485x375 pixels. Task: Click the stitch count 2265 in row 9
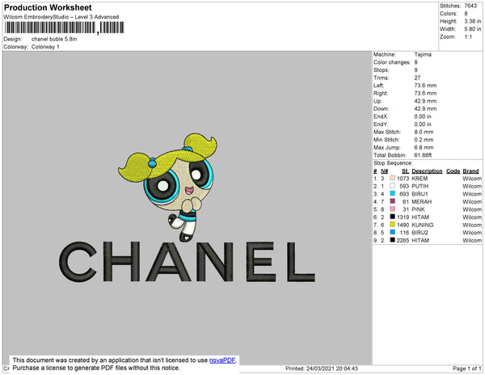coord(403,240)
